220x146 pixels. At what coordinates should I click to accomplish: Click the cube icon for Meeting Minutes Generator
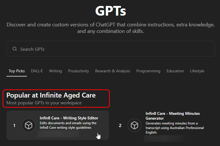(x=134, y=125)
